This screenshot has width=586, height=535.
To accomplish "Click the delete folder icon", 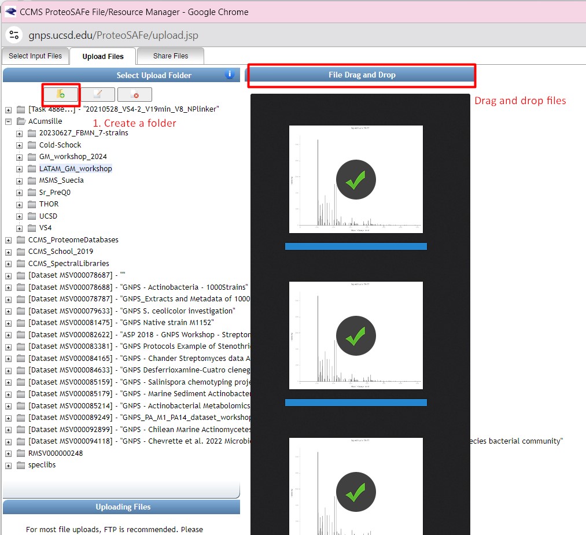I will point(134,94).
